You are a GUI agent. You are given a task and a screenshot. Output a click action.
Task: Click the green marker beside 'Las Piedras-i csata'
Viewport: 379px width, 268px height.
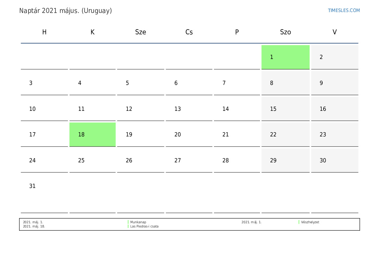click(128, 227)
